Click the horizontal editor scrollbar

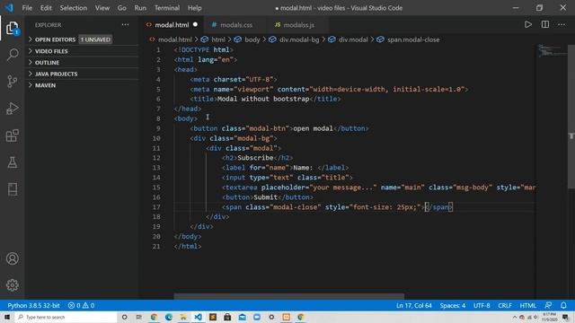[x=289, y=296]
